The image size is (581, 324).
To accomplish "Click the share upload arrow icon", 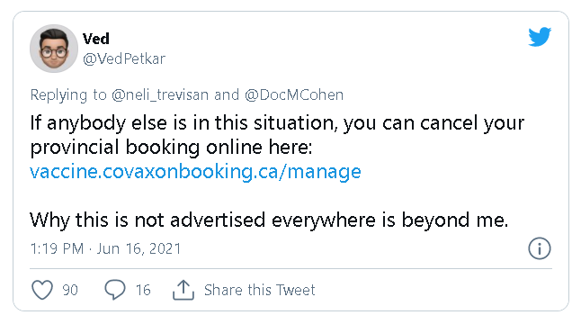I will click(183, 290).
